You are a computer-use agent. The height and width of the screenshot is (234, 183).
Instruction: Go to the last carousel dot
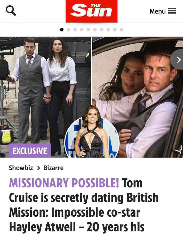121,30
